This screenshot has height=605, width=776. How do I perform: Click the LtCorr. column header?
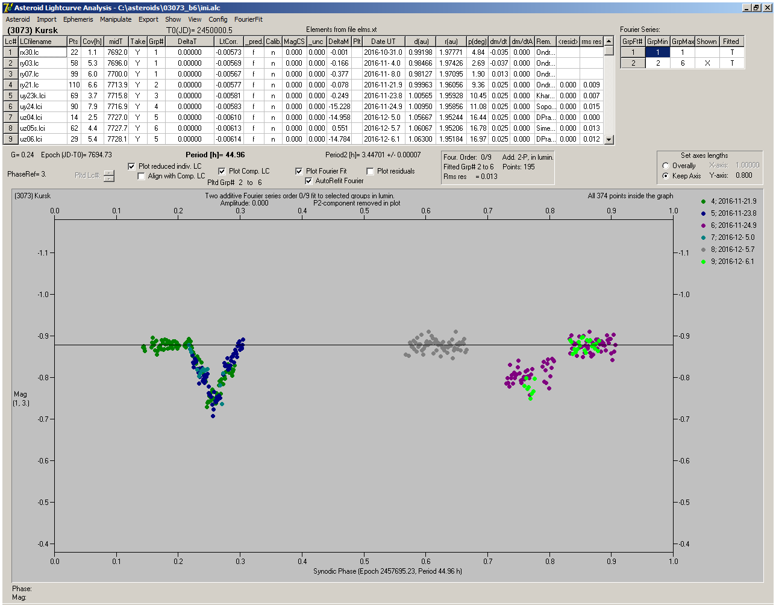[228, 42]
